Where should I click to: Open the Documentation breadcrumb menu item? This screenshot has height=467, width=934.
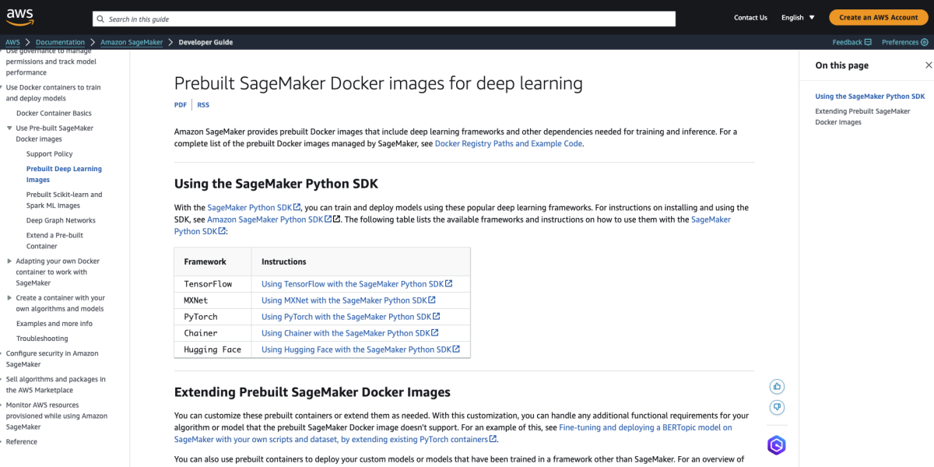point(60,42)
